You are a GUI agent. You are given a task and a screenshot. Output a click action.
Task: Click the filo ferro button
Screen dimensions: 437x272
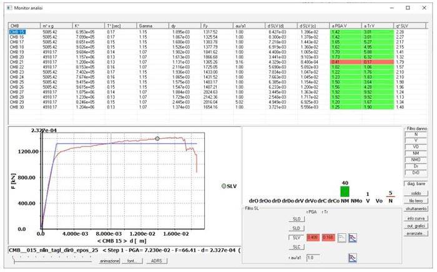416,201
